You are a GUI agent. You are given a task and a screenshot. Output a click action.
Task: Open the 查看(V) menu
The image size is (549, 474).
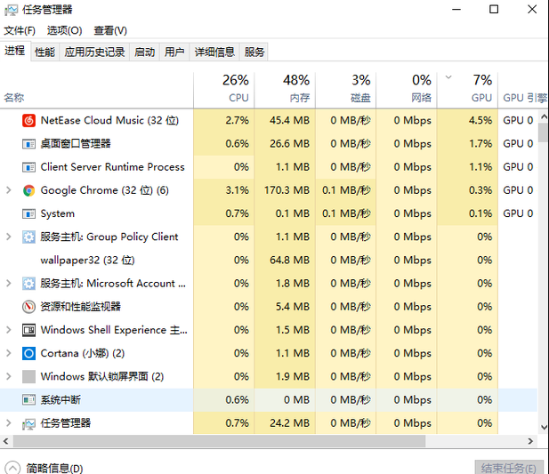[x=110, y=31]
